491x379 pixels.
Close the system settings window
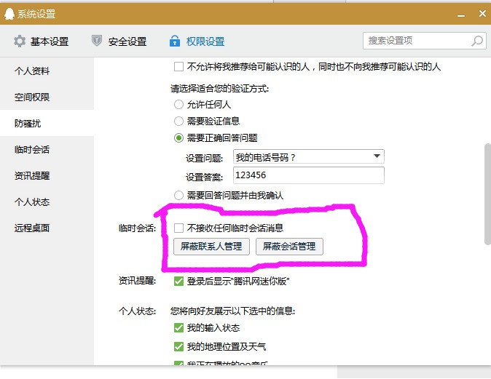(x=483, y=14)
